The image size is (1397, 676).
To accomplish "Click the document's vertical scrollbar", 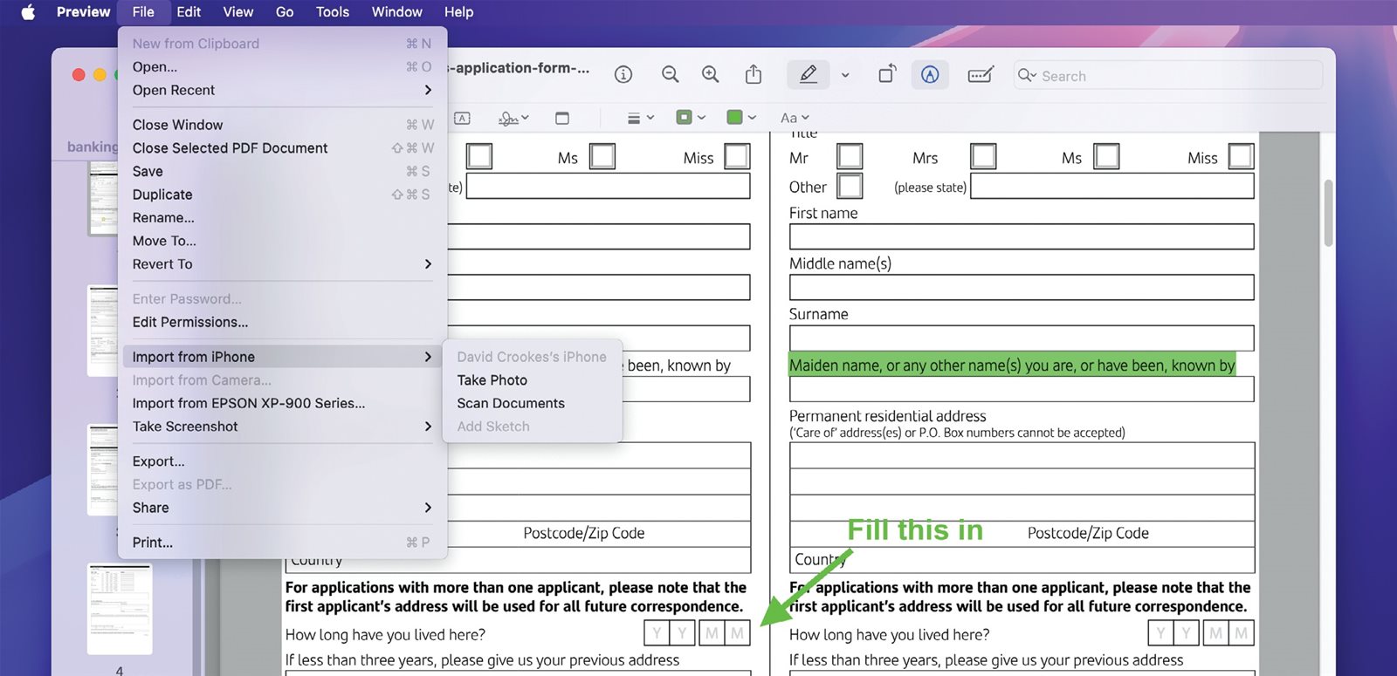I will (x=1328, y=214).
